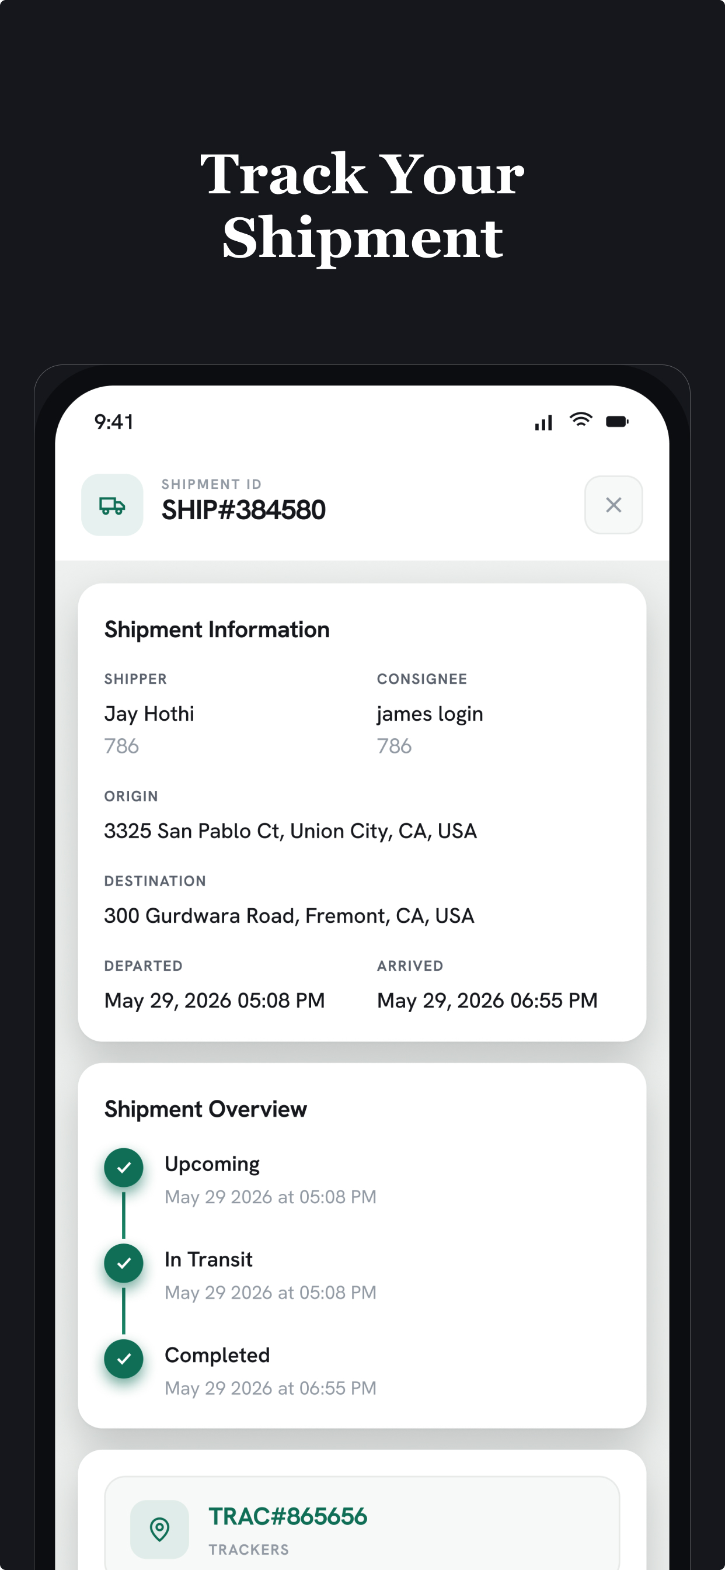The height and width of the screenshot is (1570, 725).
Task: Tap the cellular signal bars icon
Action: click(543, 422)
